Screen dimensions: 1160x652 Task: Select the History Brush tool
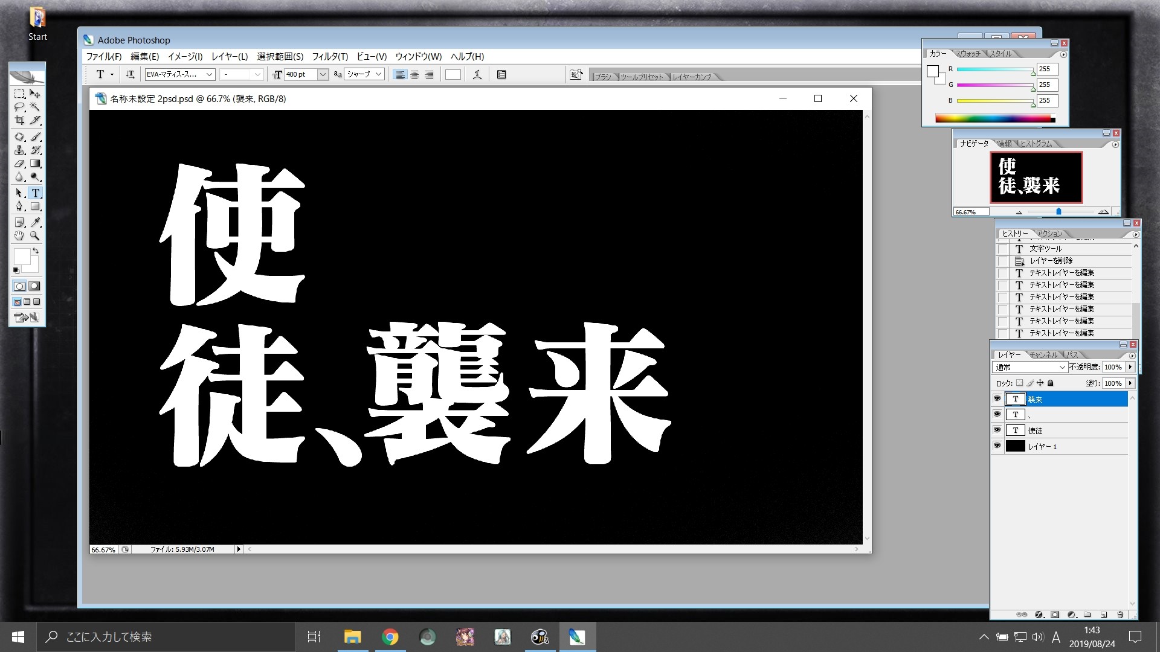pyautogui.click(x=35, y=150)
